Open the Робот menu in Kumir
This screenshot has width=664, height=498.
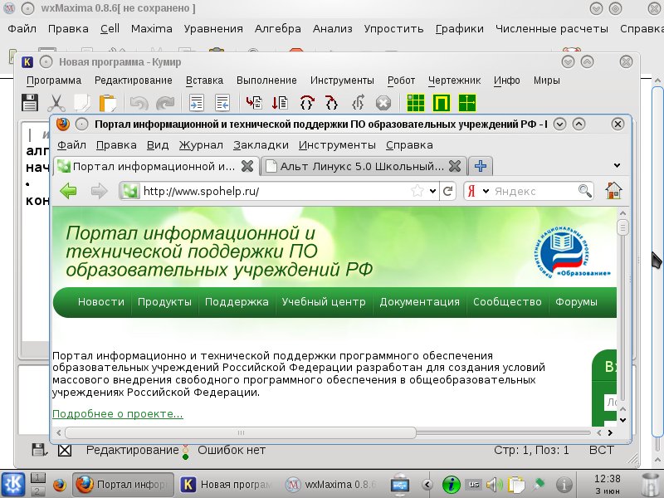(x=402, y=81)
